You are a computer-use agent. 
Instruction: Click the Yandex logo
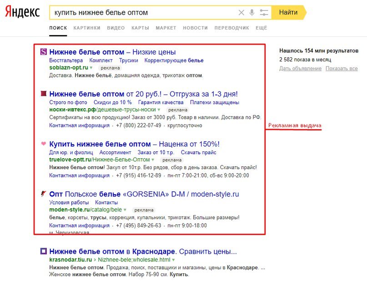click(x=22, y=12)
